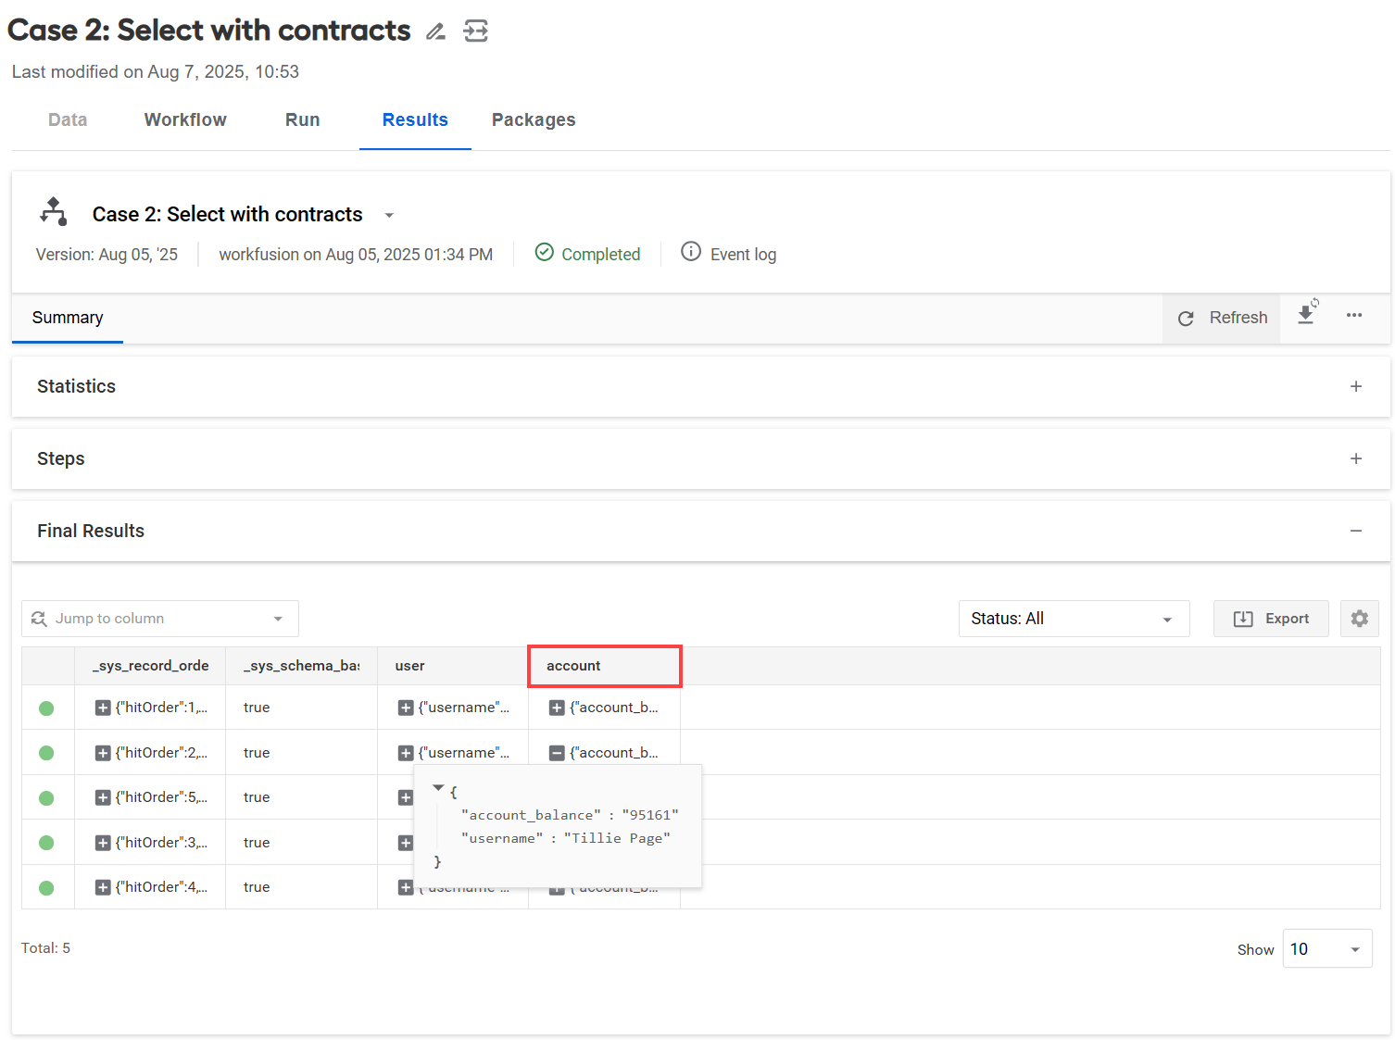Expand the username cell in hitOrder 1 row

point(406,708)
